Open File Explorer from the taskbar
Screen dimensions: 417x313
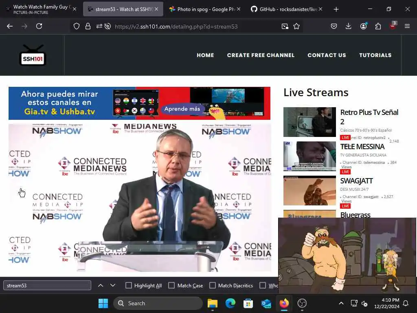213,303
